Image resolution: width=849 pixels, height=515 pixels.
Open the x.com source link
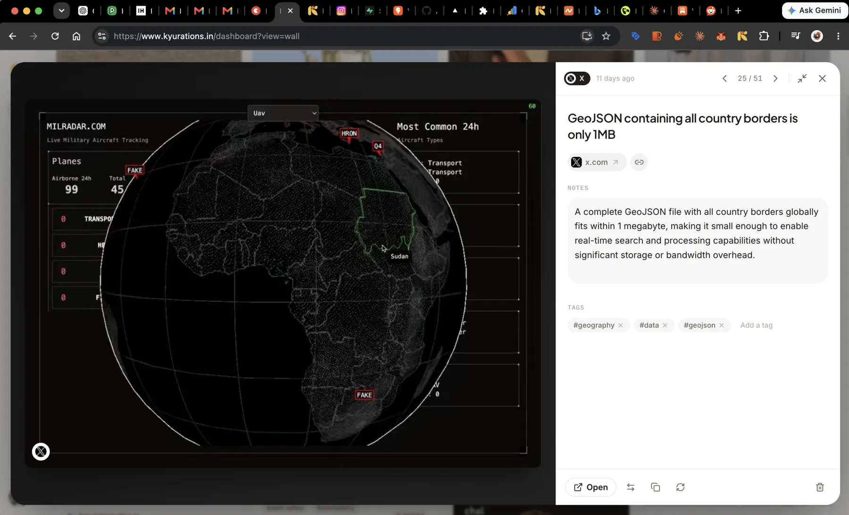pos(597,162)
